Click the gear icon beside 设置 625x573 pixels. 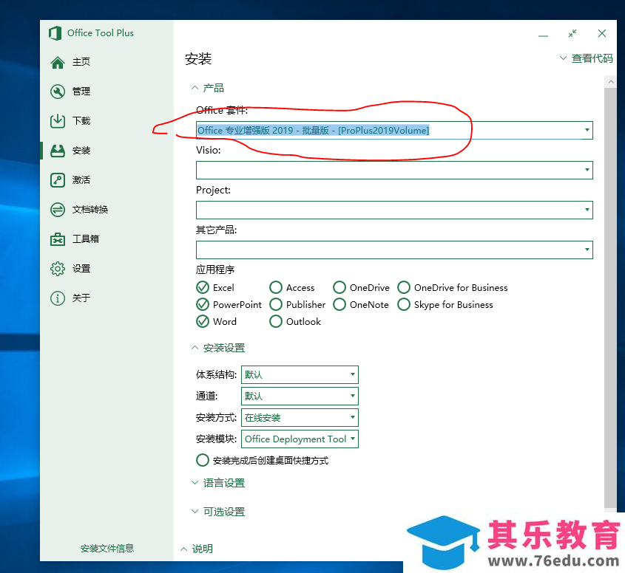click(x=58, y=269)
